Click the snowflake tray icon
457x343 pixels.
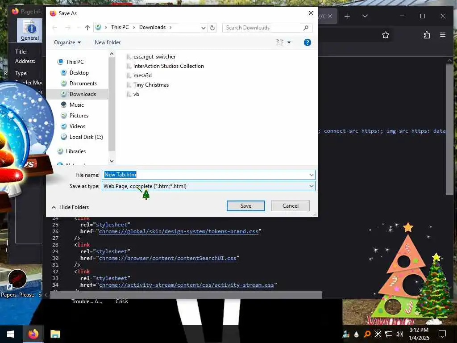pyautogui.click(x=378, y=334)
